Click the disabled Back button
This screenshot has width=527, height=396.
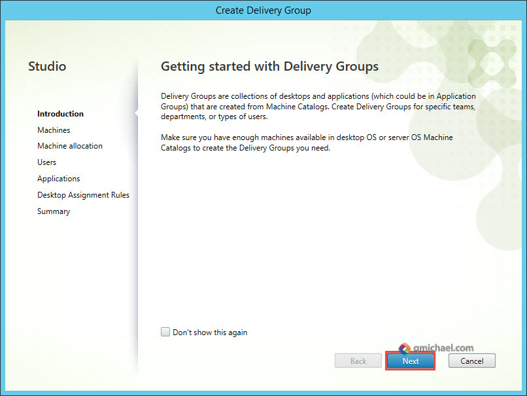[358, 361]
